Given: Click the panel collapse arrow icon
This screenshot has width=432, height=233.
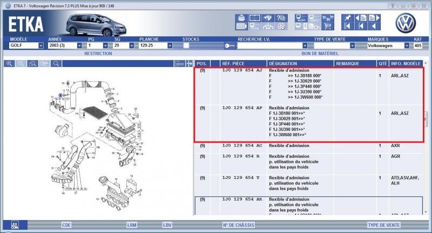Looking at the screenshot, I should (179, 64).
